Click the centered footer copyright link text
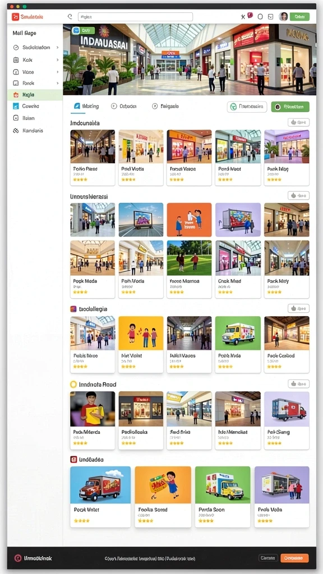Viewport: 323px width, 574px height. point(150,559)
